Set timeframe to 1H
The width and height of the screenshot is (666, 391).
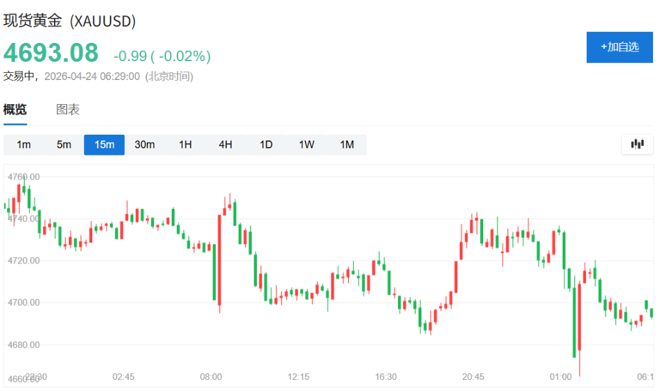point(185,144)
